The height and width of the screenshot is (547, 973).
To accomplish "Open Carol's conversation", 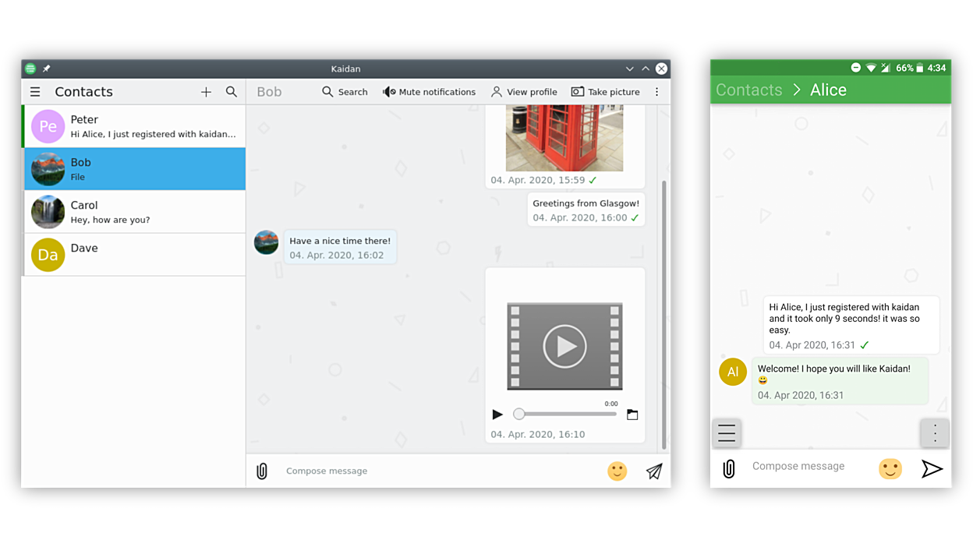I will tap(135, 212).
